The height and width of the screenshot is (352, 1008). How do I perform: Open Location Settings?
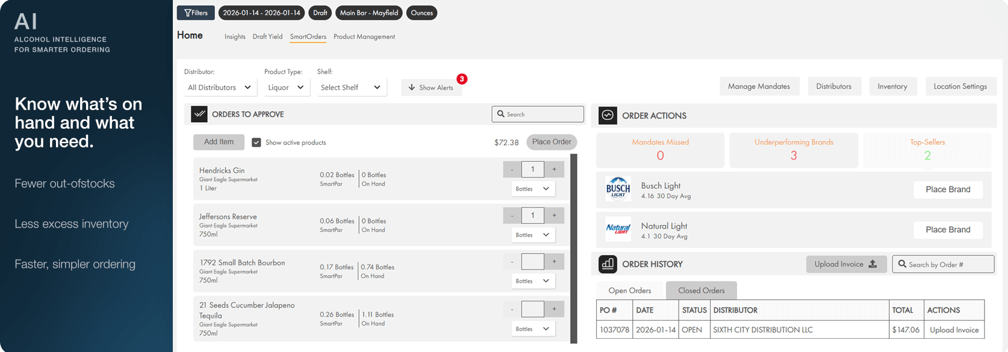pos(960,87)
